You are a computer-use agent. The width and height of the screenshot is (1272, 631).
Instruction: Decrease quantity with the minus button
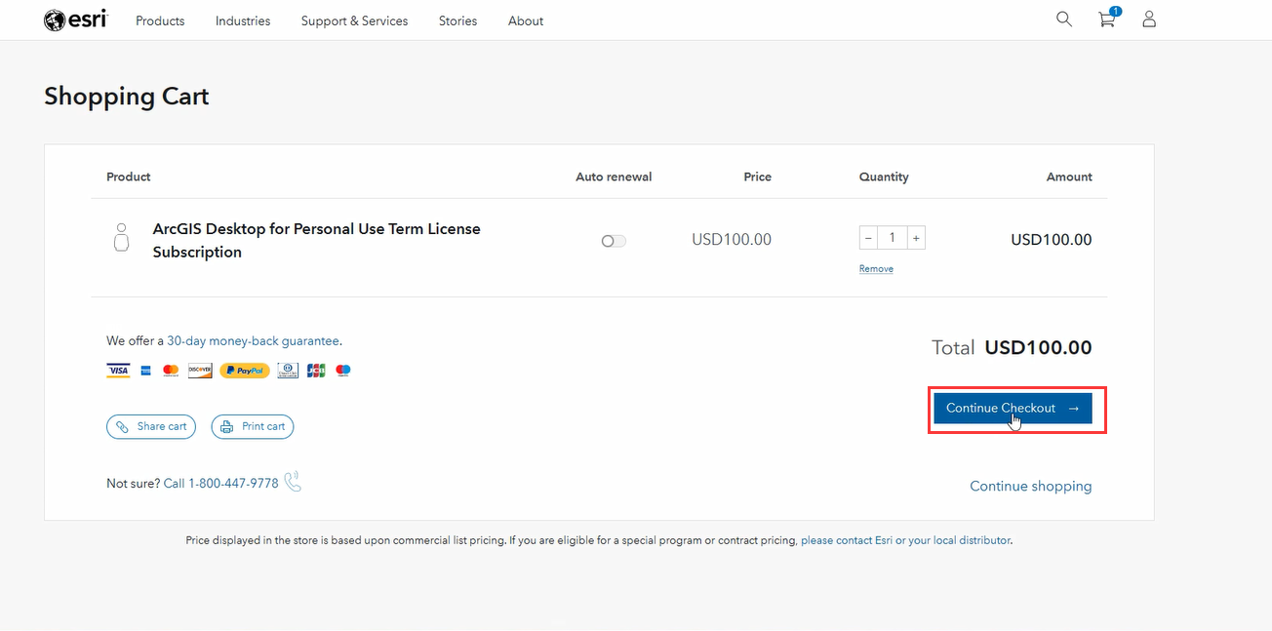click(x=868, y=238)
